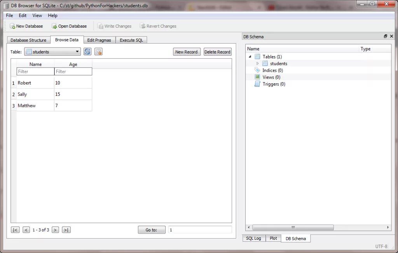
Task: Undock the DB Schema panel
Action: (386, 36)
